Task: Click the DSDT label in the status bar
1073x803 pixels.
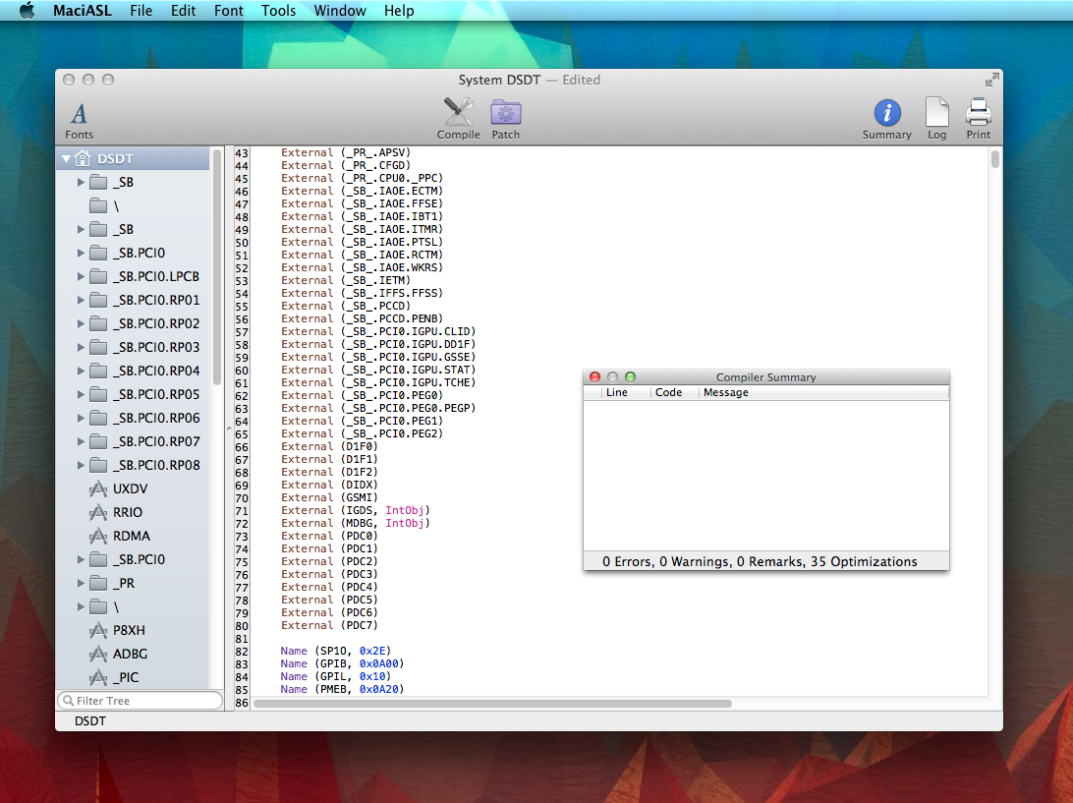Action: pos(89,720)
